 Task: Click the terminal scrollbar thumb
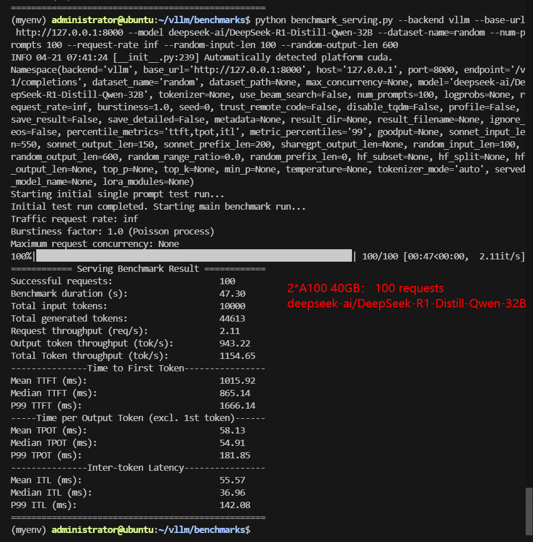(x=529, y=511)
